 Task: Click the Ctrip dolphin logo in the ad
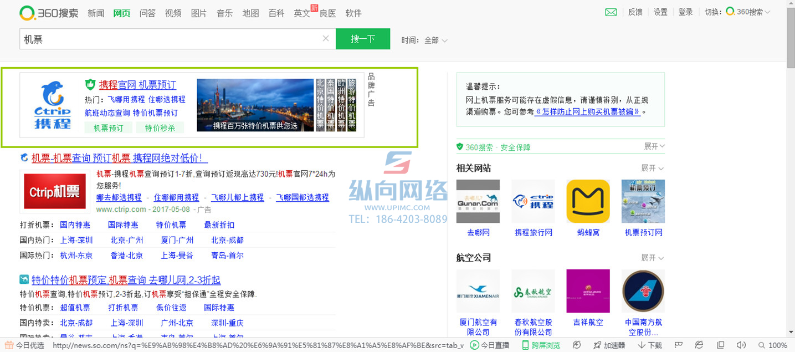pyautogui.click(x=53, y=105)
